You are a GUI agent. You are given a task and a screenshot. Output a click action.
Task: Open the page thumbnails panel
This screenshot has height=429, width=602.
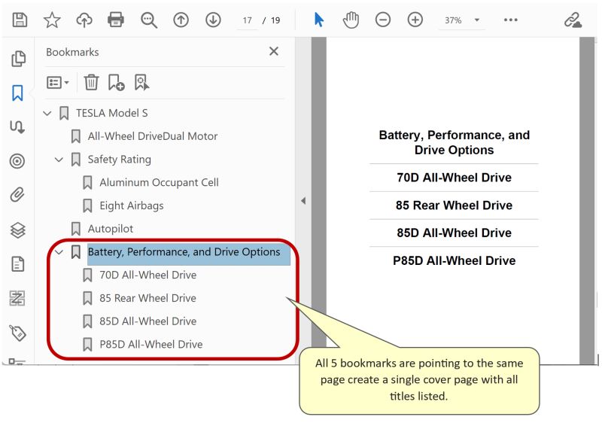(x=18, y=59)
